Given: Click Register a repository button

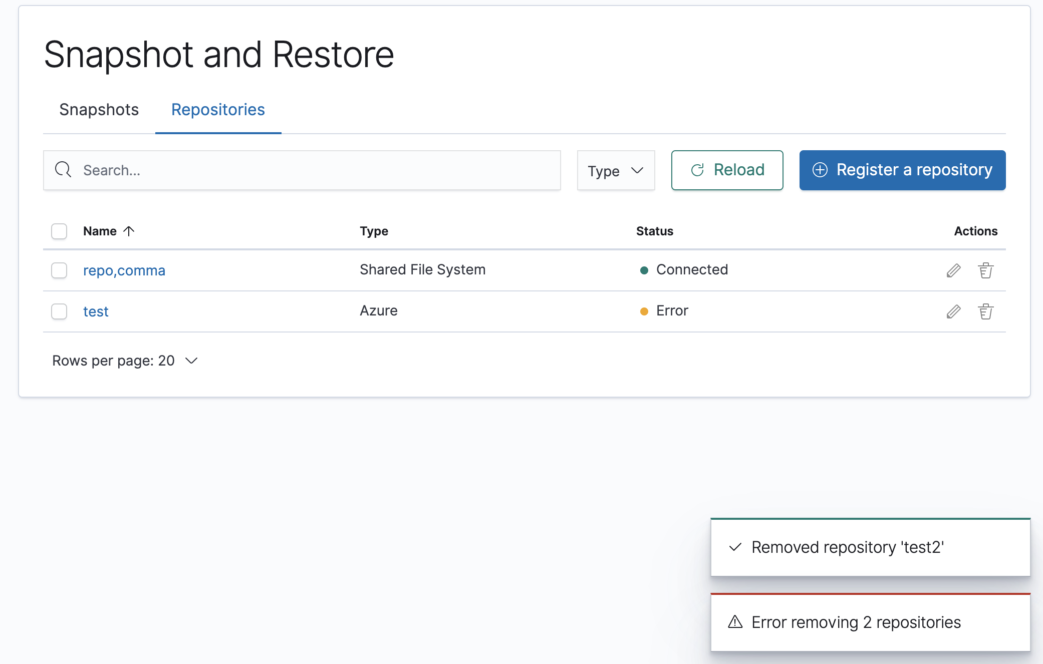Looking at the screenshot, I should click(x=902, y=170).
